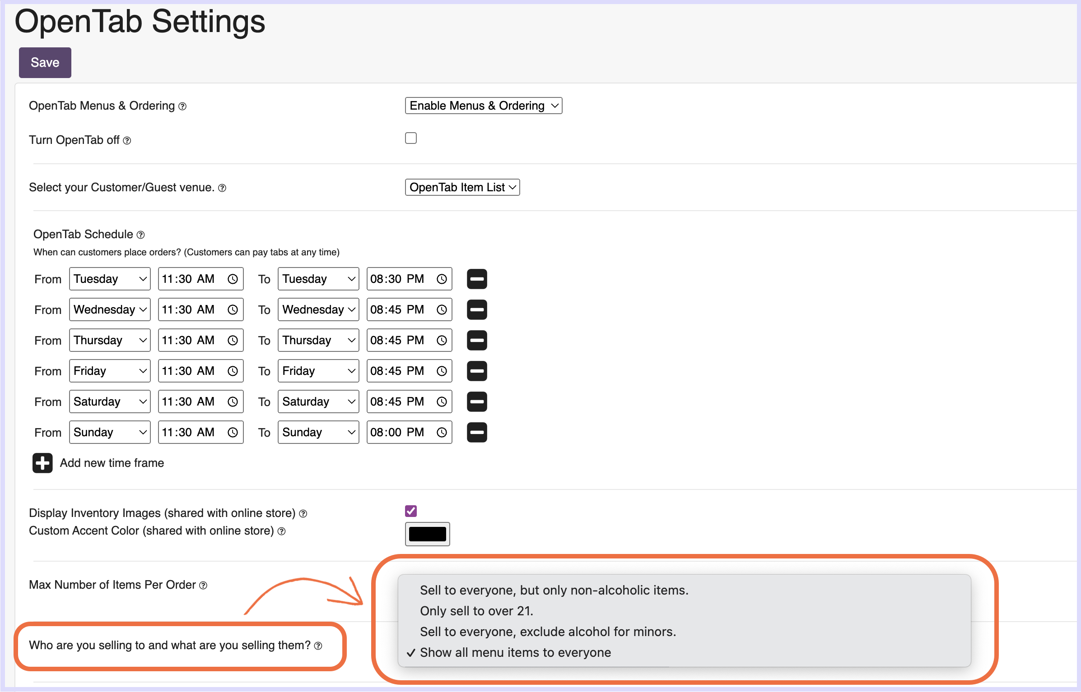The width and height of the screenshot is (1081, 692).
Task: Open the From day dropdown set to Sunday
Action: [x=110, y=432]
